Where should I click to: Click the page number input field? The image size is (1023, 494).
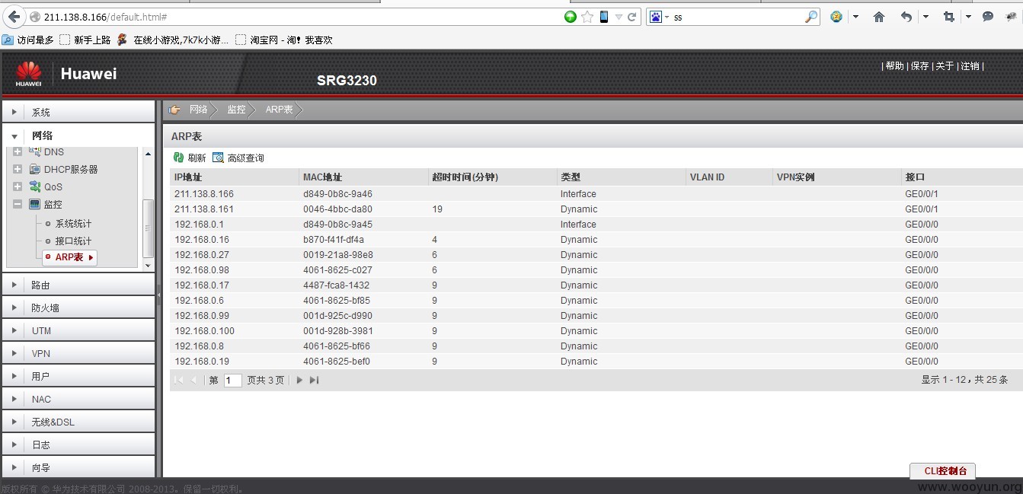coord(232,380)
